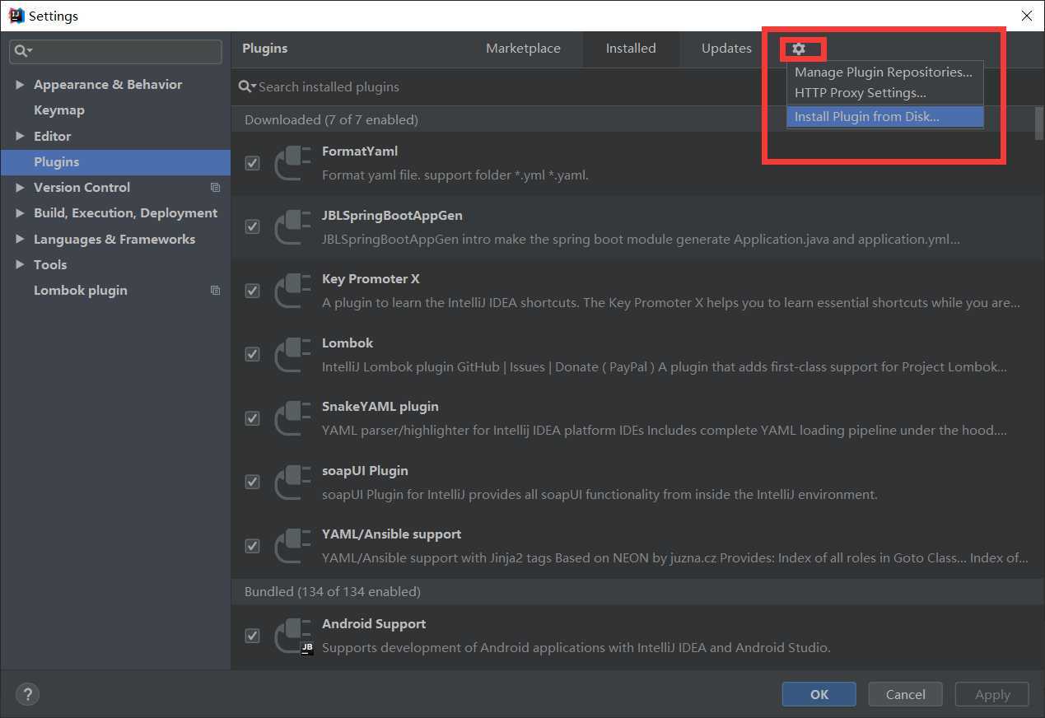Toggle the YAML/Ansible support checkbox
1045x718 pixels.
coord(253,546)
